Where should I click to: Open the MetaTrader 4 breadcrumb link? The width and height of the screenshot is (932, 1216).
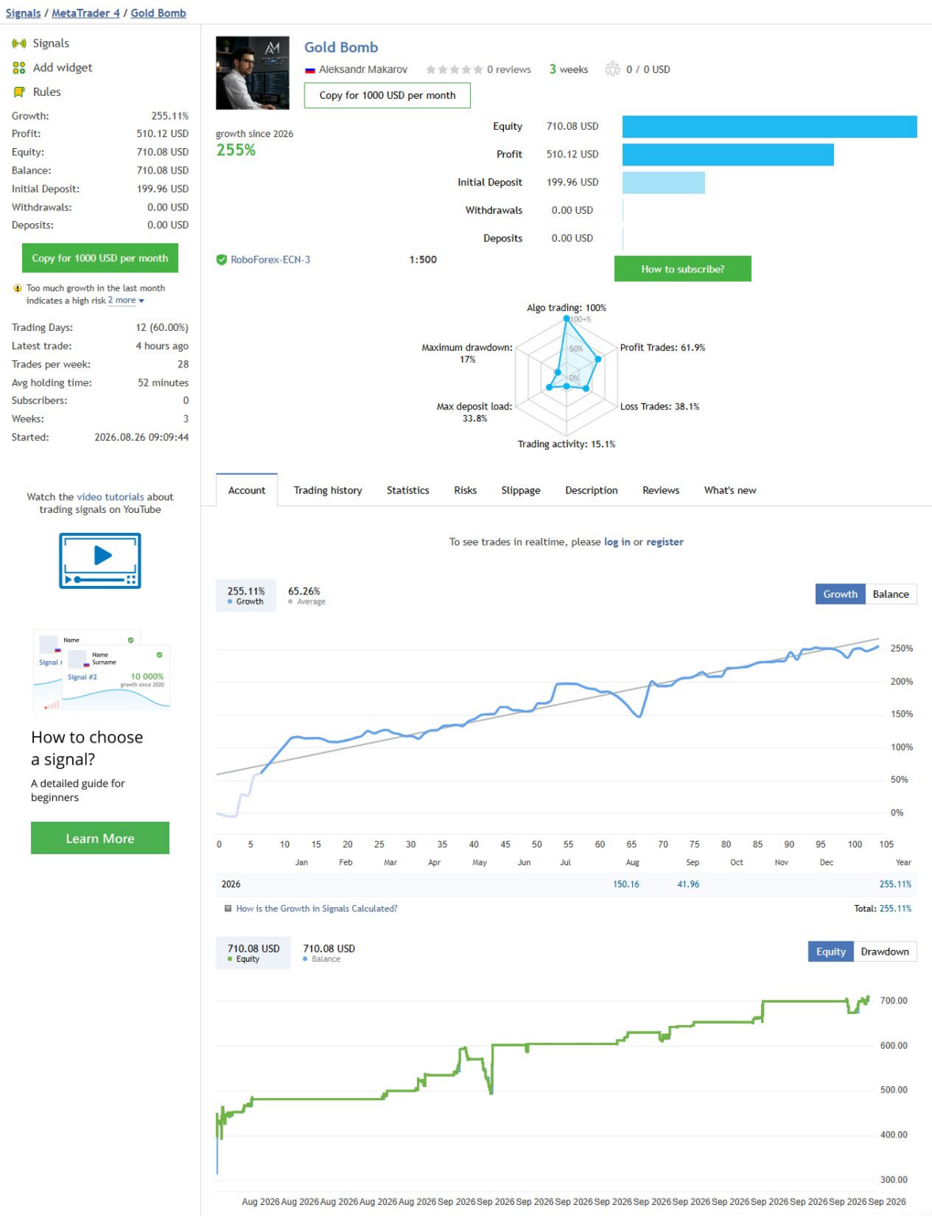(85, 13)
